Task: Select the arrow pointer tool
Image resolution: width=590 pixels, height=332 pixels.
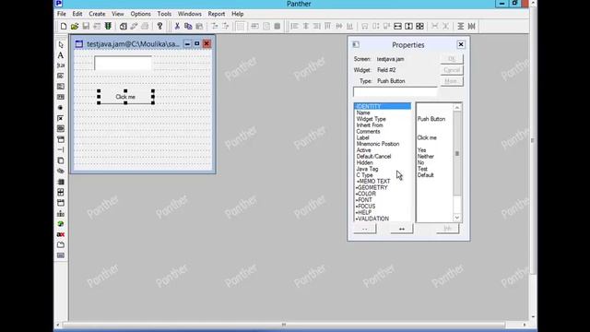Action: tap(61, 45)
